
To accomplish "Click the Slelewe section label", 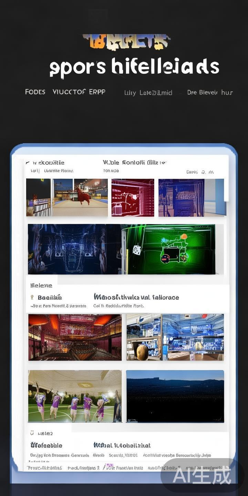I will click(x=41, y=285).
